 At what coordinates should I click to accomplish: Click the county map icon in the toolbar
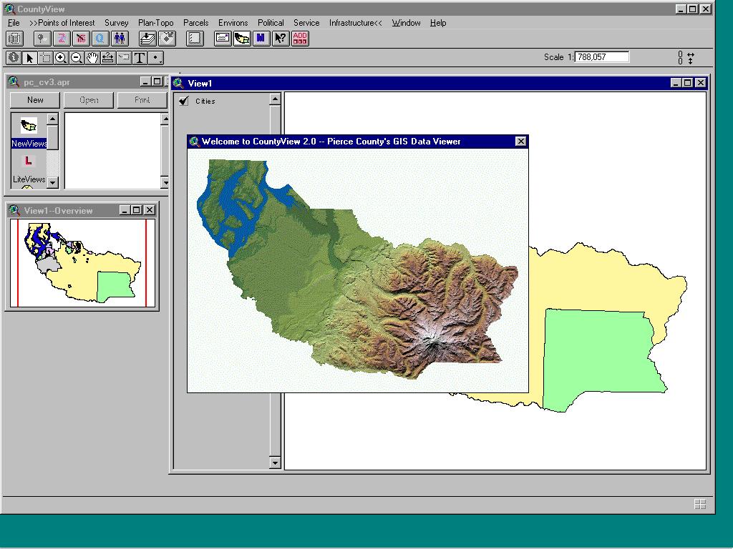click(x=242, y=39)
